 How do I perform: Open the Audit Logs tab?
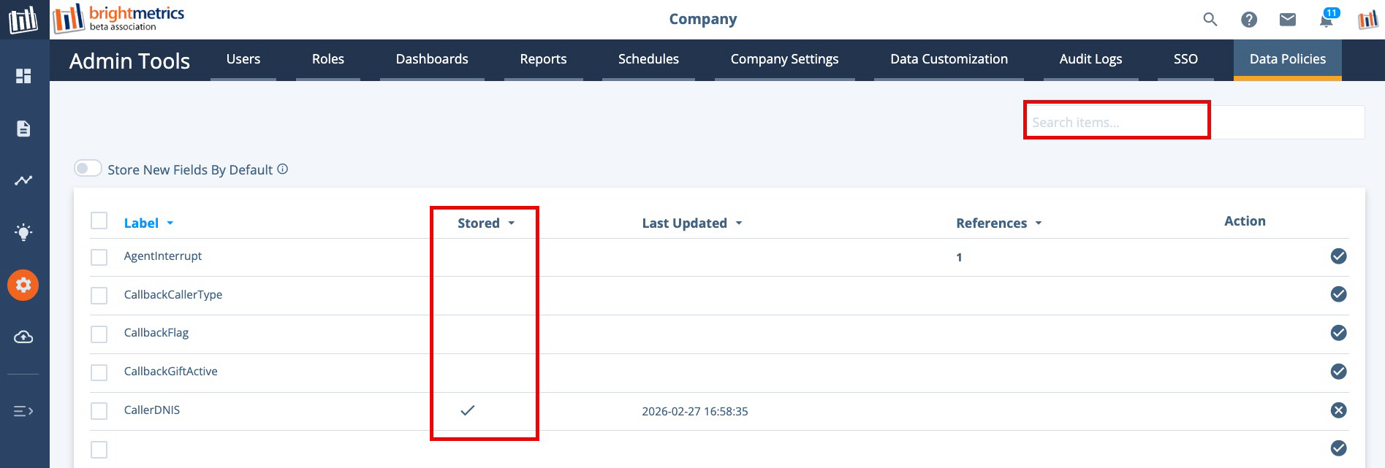pyautogui.click(x=1090, y=59)
